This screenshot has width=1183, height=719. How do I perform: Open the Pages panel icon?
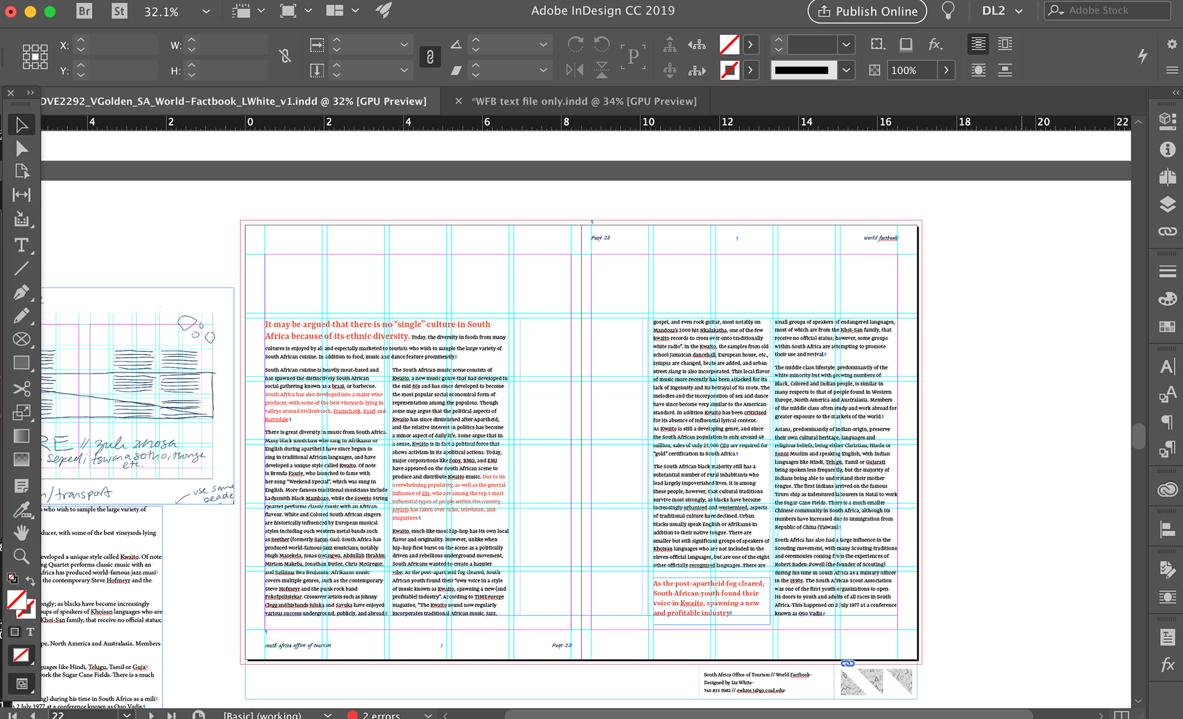(1167, 177)
